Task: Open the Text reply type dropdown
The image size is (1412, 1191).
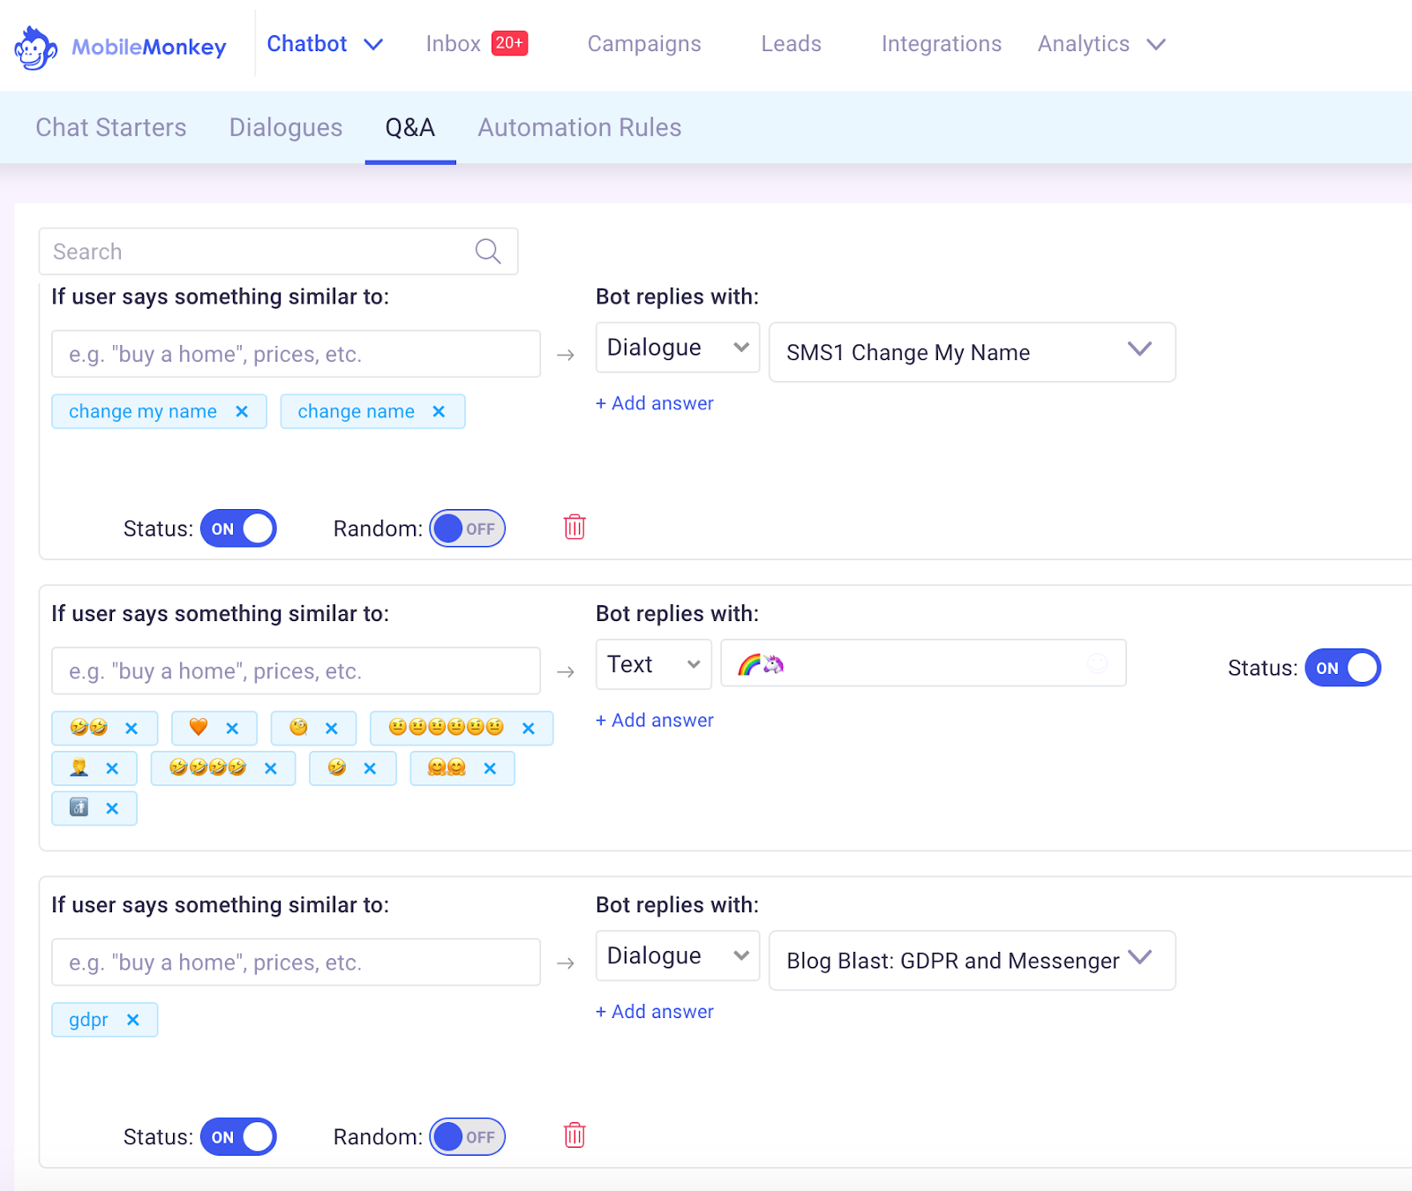Action: coord(653,664)
